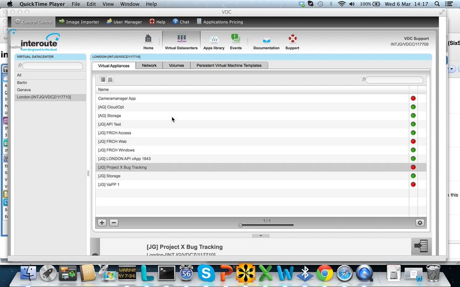Screen dimensions: 460x287
Task: Click green status dot of [AG] CloudOpt
Action: pyautogui.click(x=413, y=107)
